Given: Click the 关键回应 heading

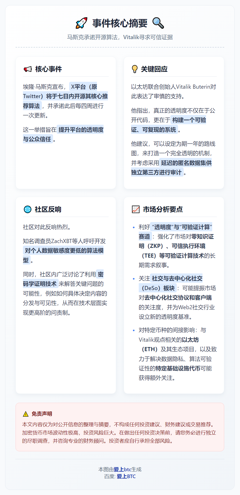Looking at the screenshot, I should pos(154,69).
